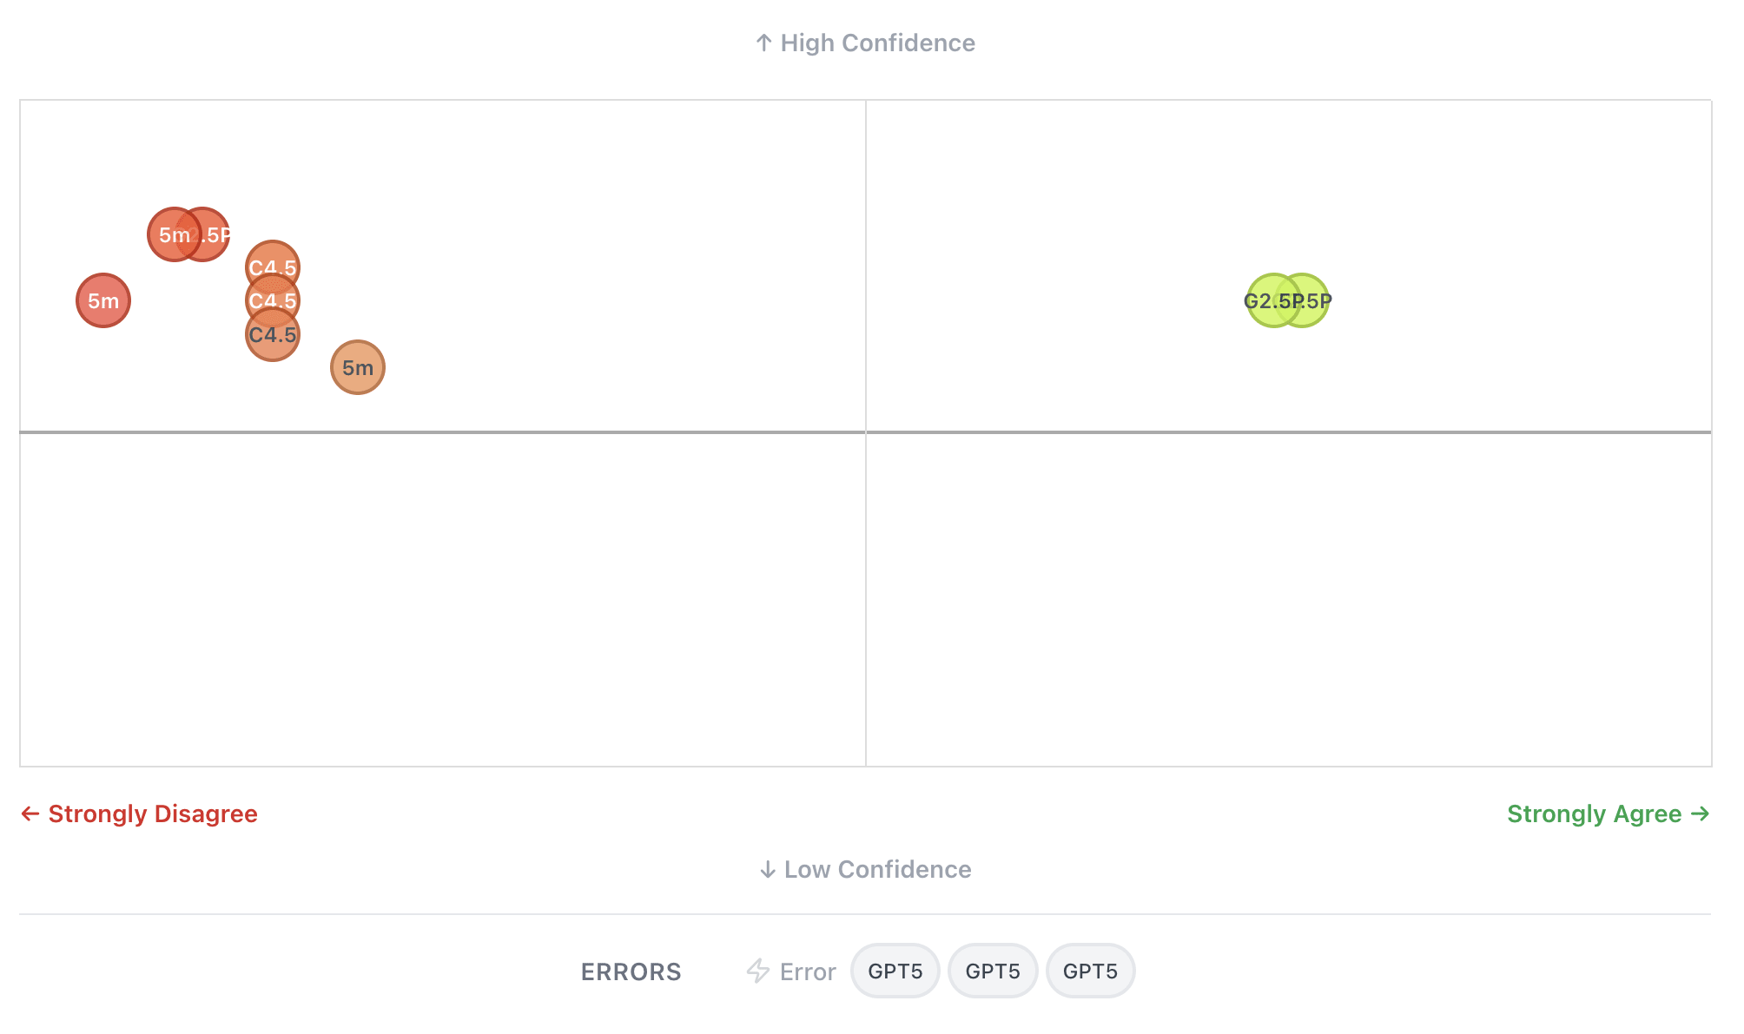Select the lowest C4.5 bubble

273,339
